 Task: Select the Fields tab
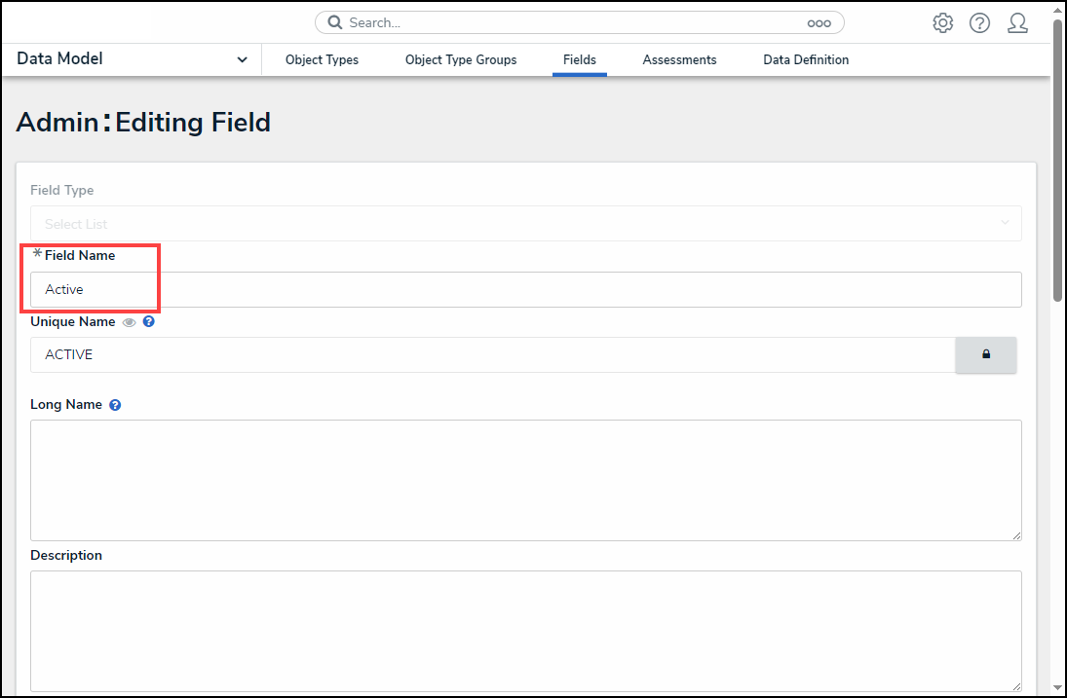pyautogui.click(x=580, y=60)
